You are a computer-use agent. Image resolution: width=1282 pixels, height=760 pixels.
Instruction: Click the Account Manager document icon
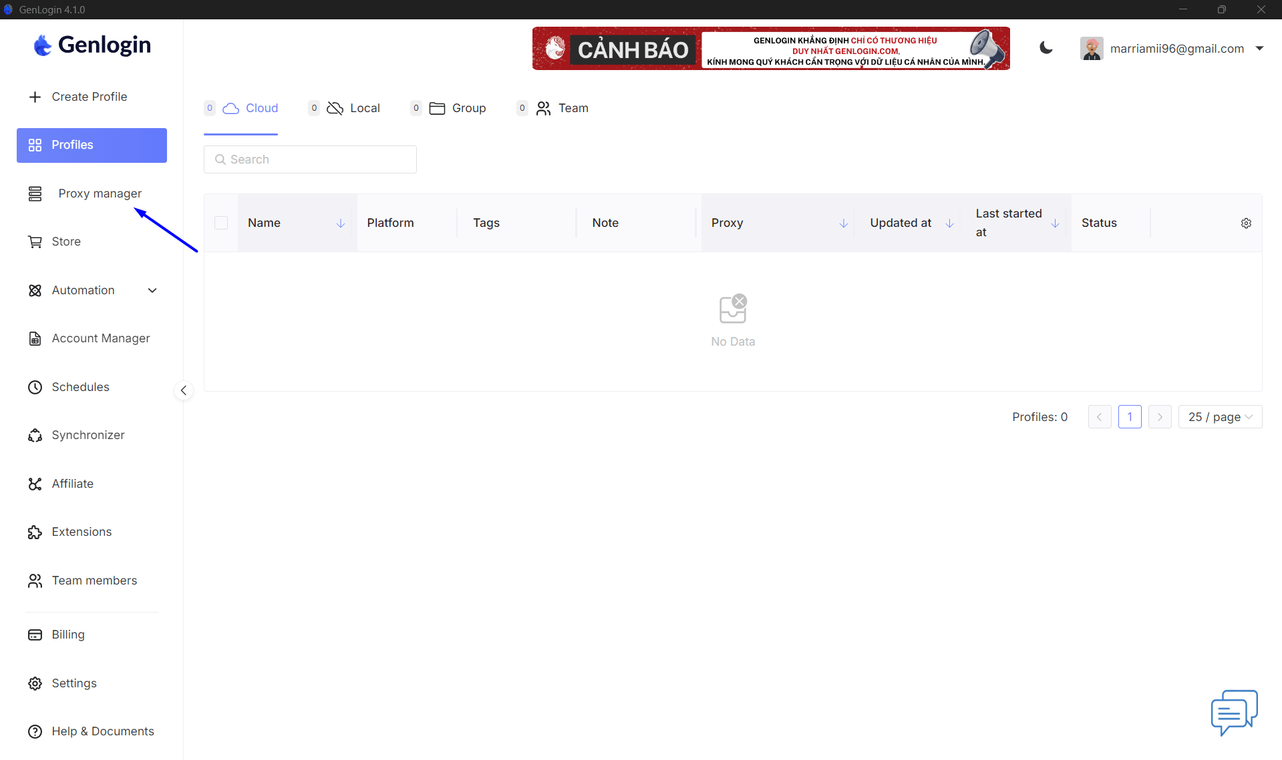tap(35, 338)
